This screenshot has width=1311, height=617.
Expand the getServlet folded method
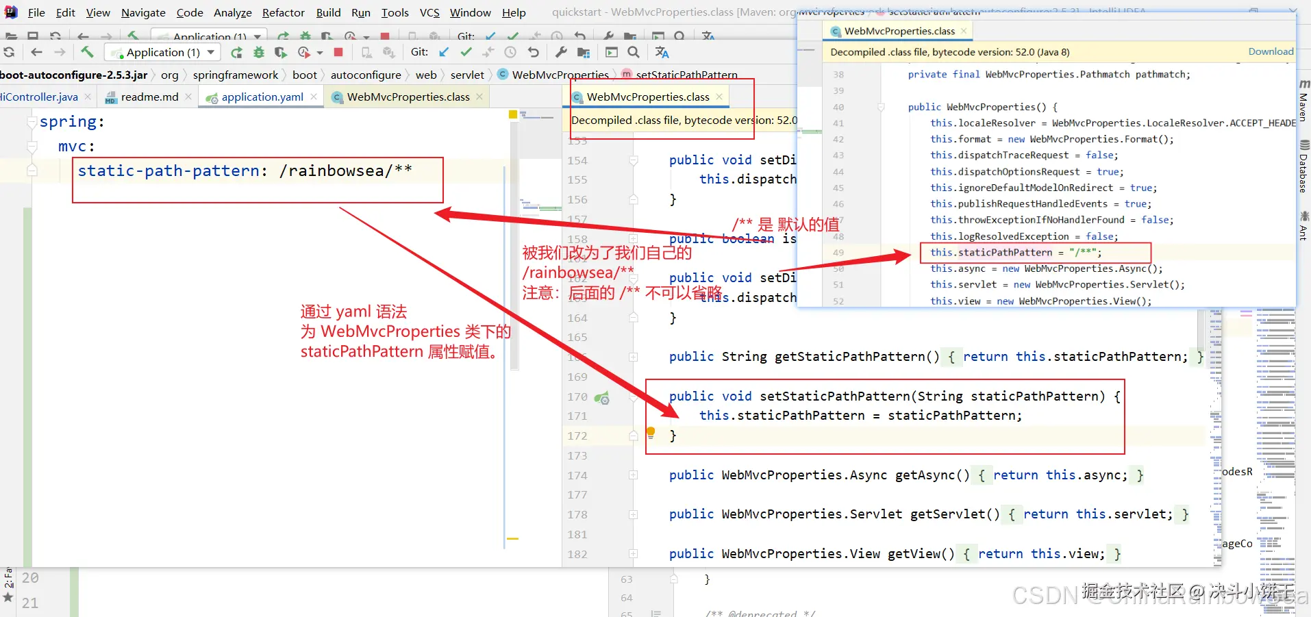(634, 514)
